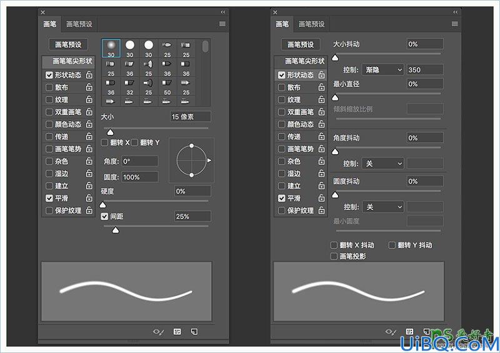Enable 散布 checkbox in left panel
The image size is (500, 353).
click(49, 87)
